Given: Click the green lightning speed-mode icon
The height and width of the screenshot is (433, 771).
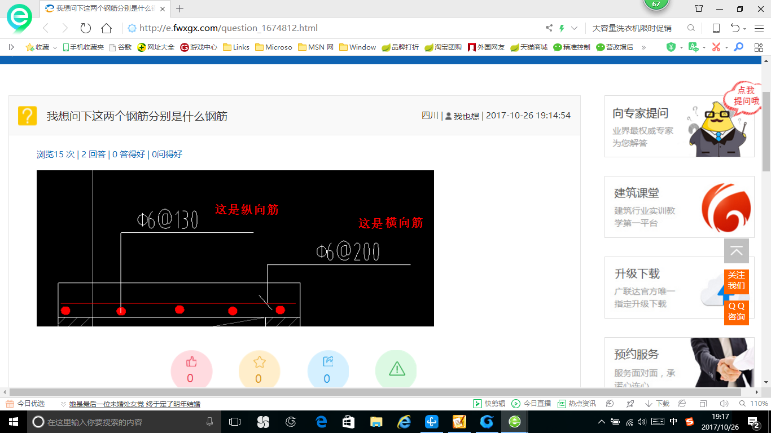Looking at the screenshot, I should pyautogui.click(x=562, y=28).
